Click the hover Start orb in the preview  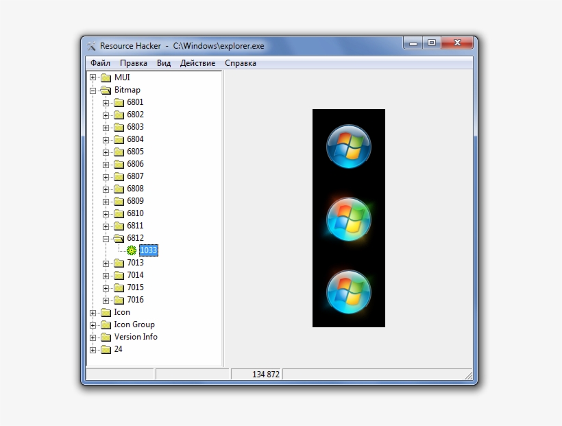[348, 219]
